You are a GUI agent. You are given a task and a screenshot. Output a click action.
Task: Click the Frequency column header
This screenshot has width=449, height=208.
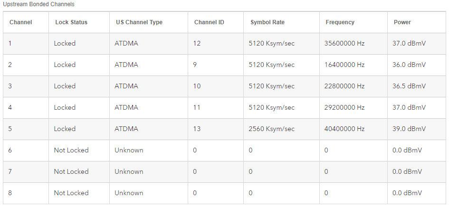tap(340, 22)
